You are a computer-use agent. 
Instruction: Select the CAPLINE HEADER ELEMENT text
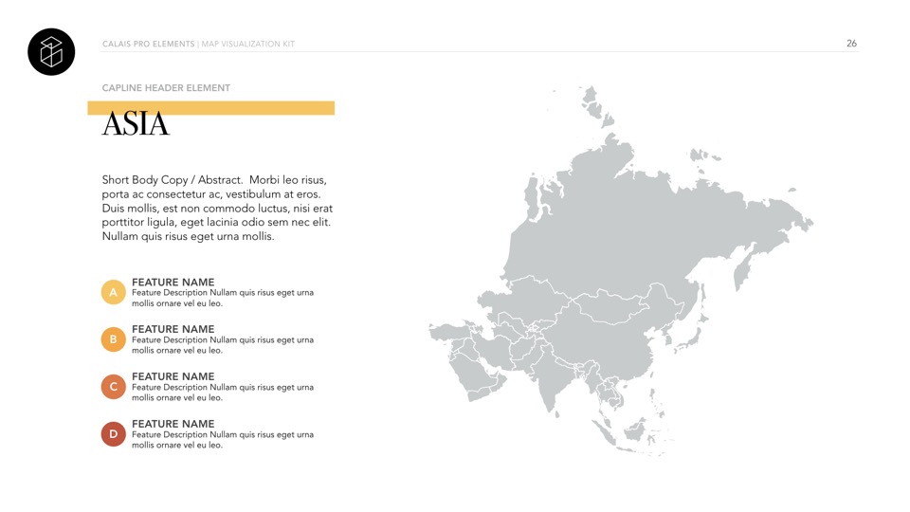(166, 88)
